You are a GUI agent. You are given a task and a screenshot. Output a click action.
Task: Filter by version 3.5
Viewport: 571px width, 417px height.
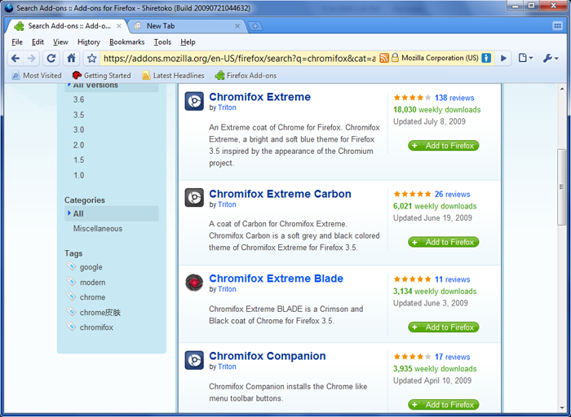tap(78, 115)
